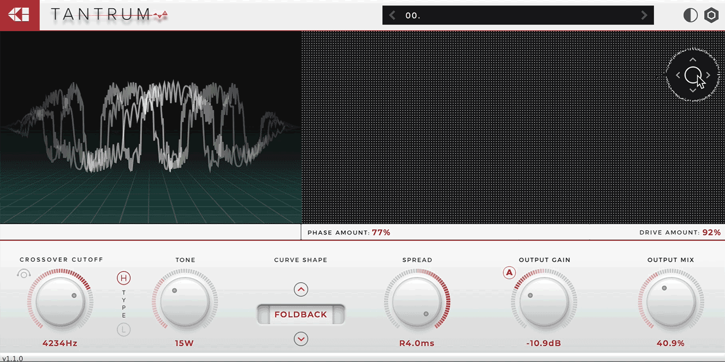The height and width of the screenshot is (362, 725).
Task: Go to the next preset
Action: 644,15
